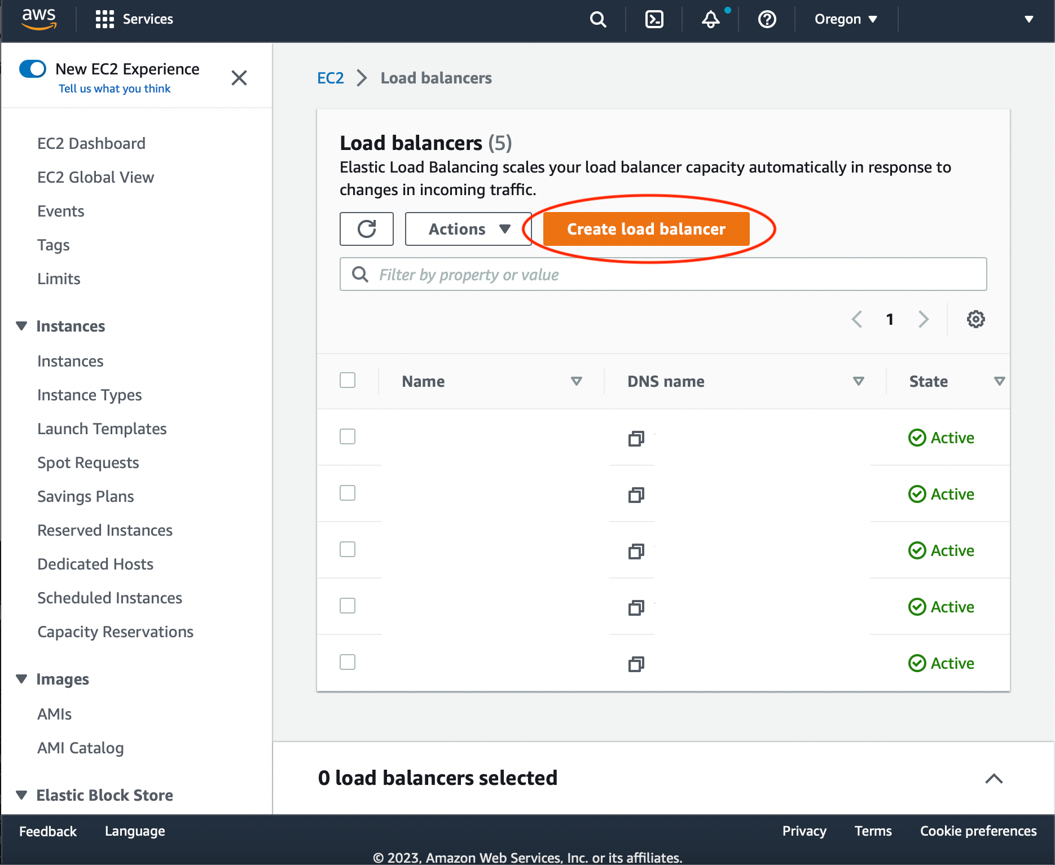
Task: Click the AWS logo home icon
Action: point(39,19)
